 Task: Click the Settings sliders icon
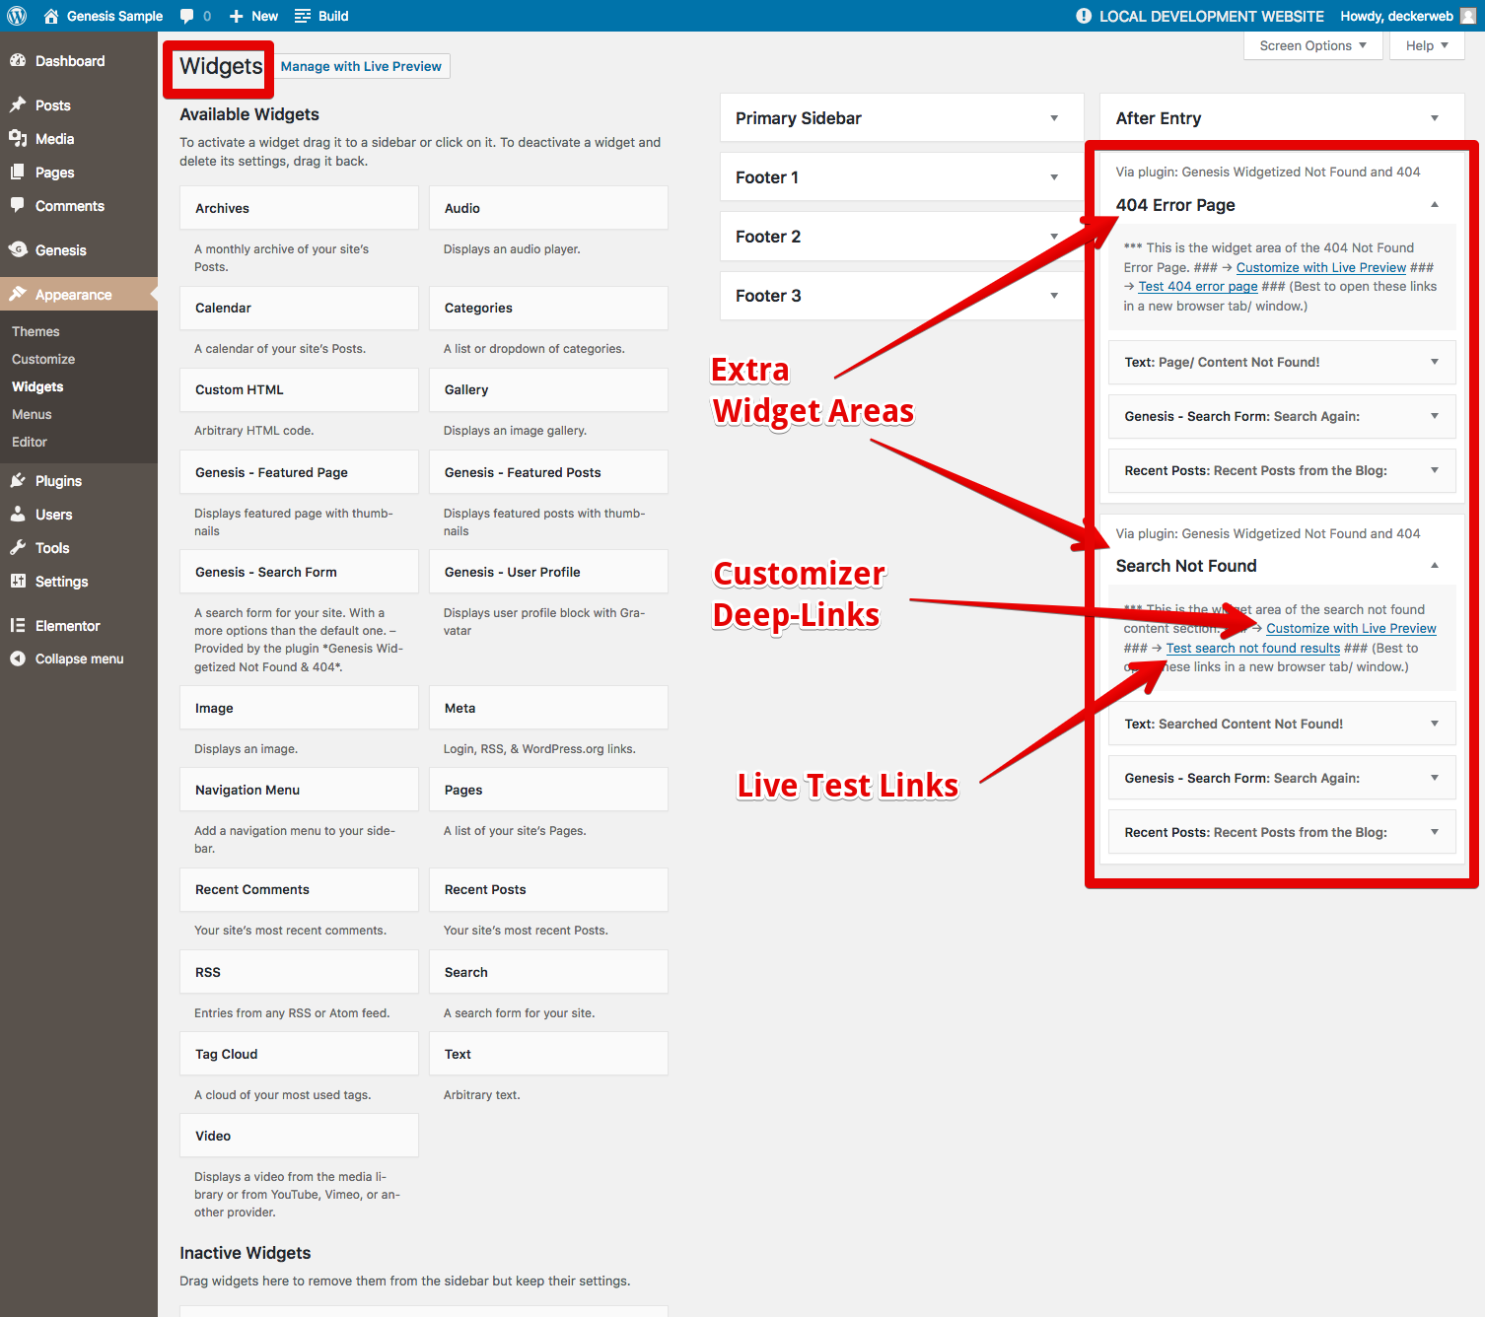pos(18,581)
